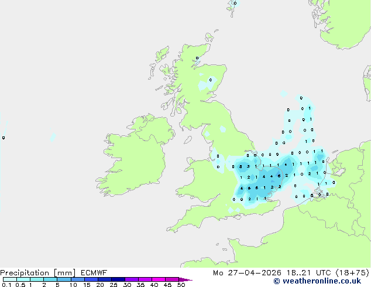Image resolution: width=371 pixels, height=287 pixels.
Task: Click the 40 legend scale label
Action: pyautogui.click(x=154, y=285)
